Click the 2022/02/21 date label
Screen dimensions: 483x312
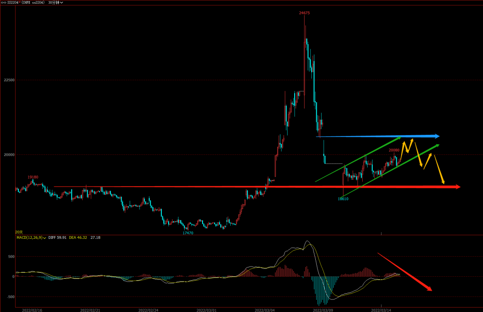tap(90, 310)
